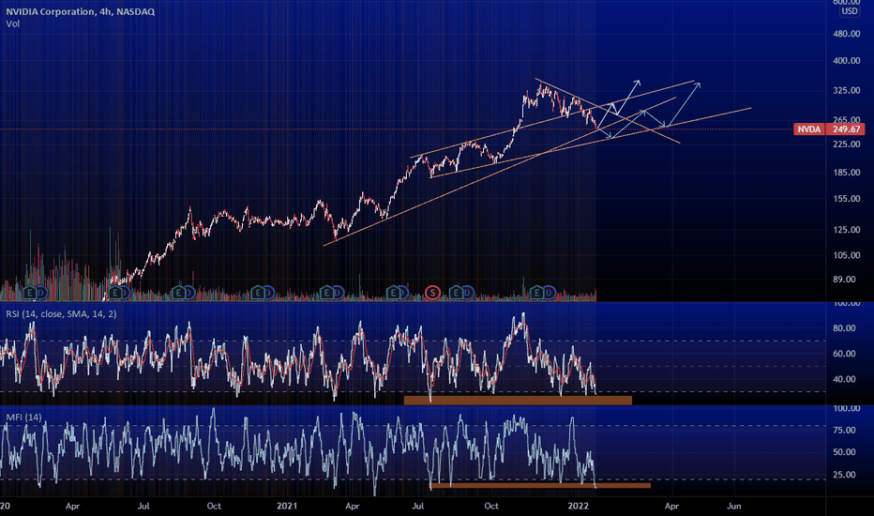
Task: Click the NVIDIA Corporation, 4h, NASDAQ title
Action: point(81,11)
